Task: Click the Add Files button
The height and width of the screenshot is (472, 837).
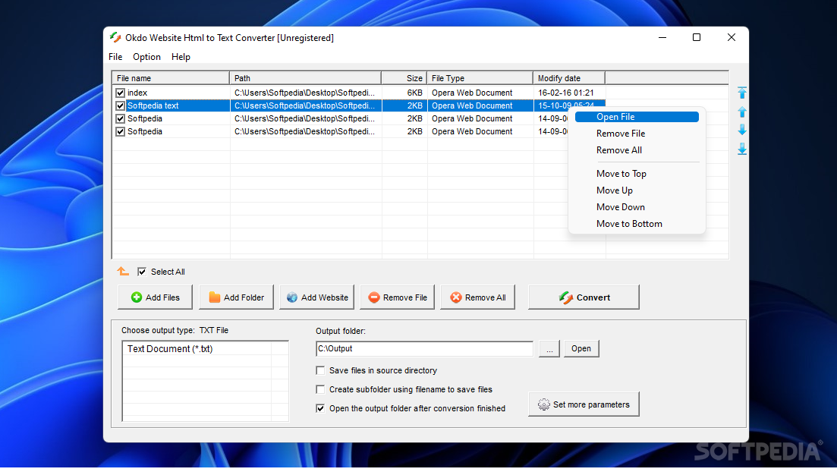Action: coord(155,297)
